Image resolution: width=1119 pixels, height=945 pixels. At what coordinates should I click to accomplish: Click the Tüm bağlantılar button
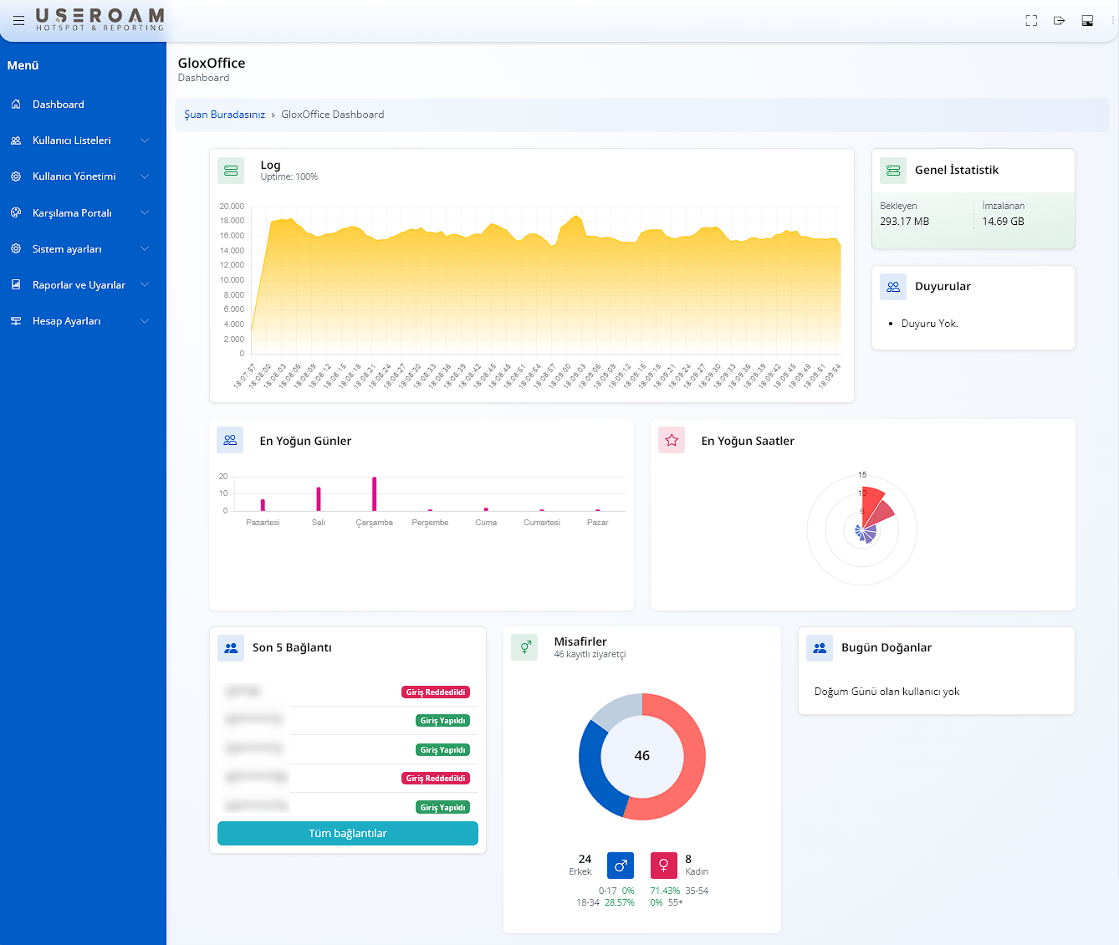pos(347,833)
